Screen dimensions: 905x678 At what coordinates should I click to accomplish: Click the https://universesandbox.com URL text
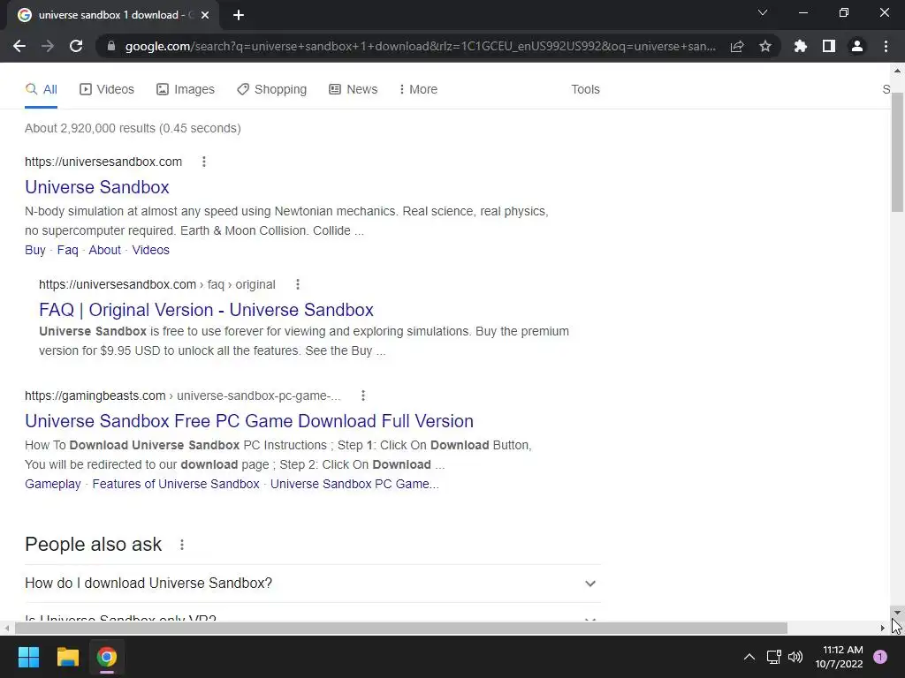pyautogui.click(x=103, y=162)
